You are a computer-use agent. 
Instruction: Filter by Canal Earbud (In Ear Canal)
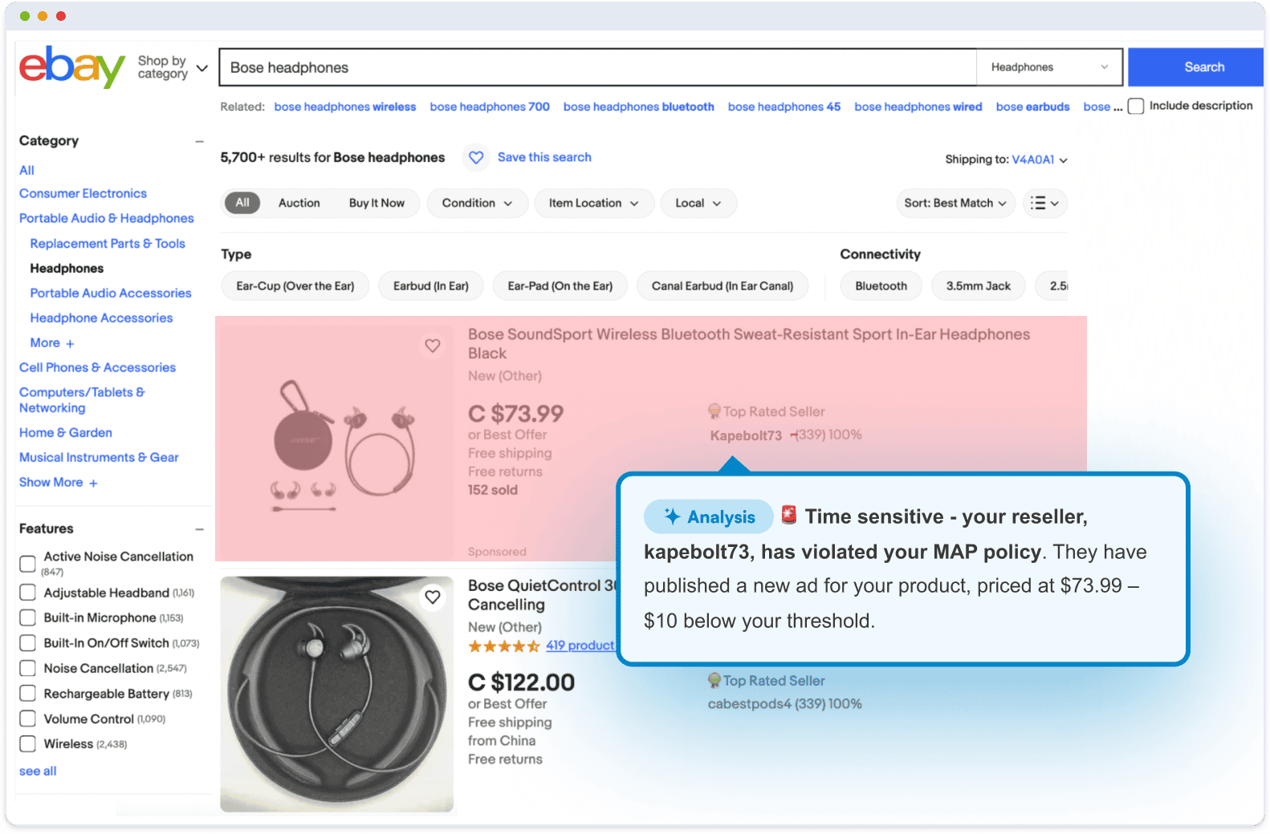(x=723, y=285)
